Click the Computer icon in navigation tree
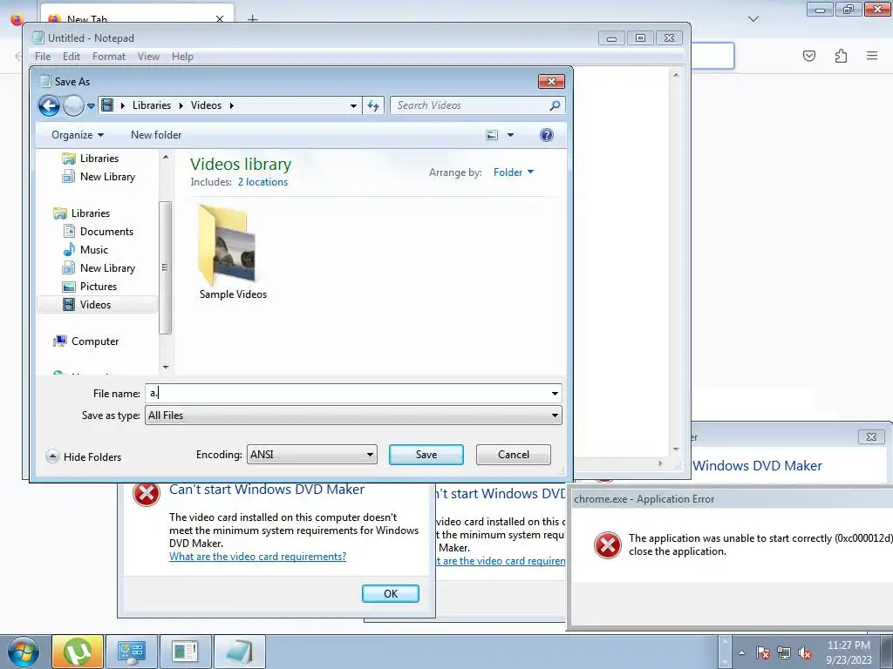 60,341
